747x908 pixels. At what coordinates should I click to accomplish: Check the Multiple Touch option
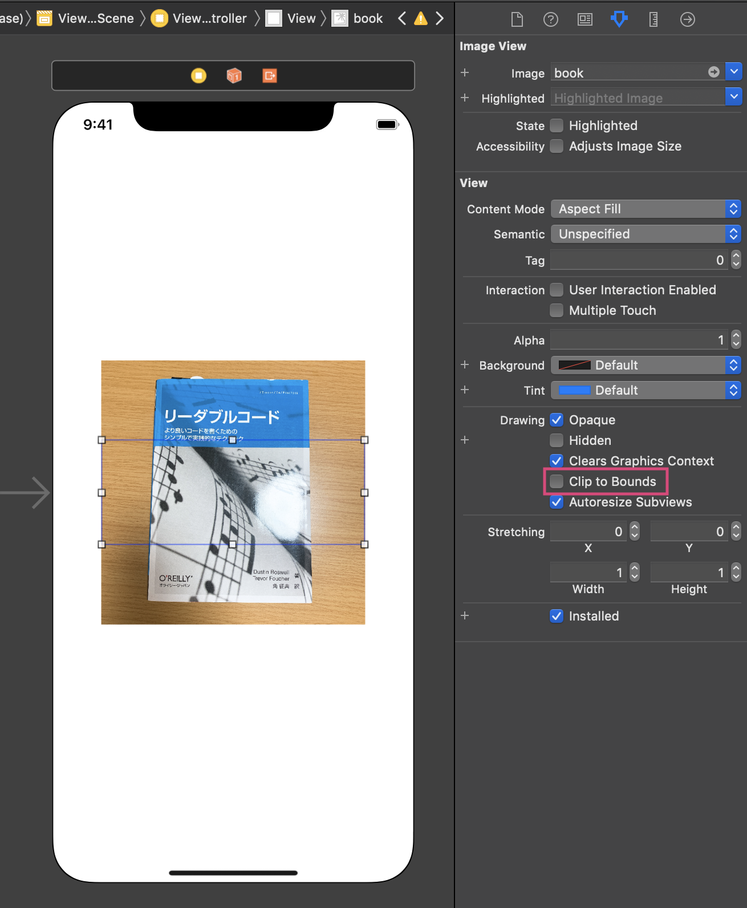click(557, 310)
